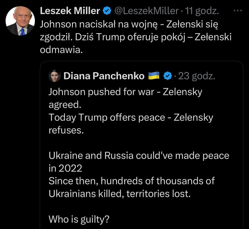This screenshot has height=229, width=249.
Task: Click "Ukrainians killed, territories lost." text
Action: (120, 194)
